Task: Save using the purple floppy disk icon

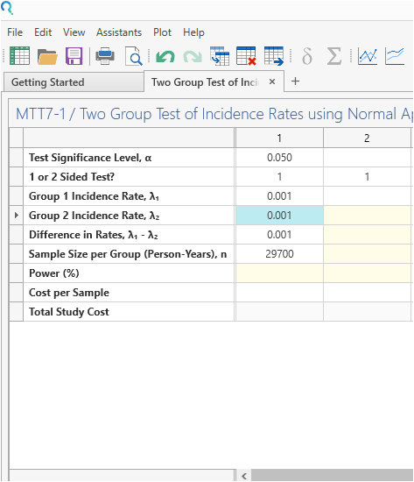Action: (74, 56)
